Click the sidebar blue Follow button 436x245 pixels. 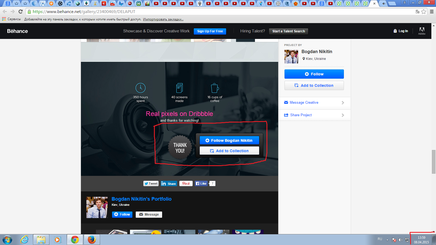314,74
